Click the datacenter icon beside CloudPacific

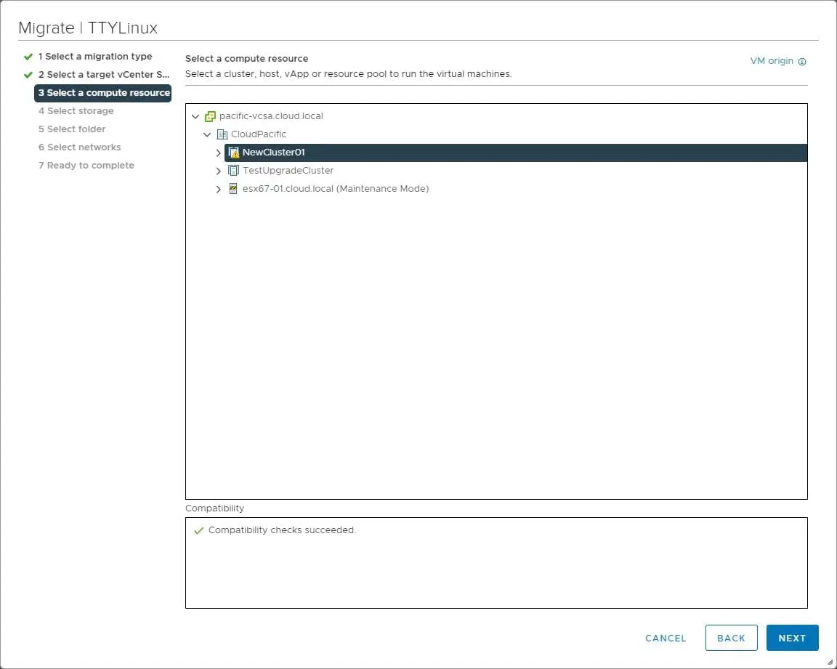[x=222, y=134]
